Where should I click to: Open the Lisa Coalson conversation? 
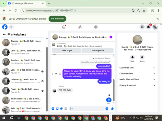[23, 100]
